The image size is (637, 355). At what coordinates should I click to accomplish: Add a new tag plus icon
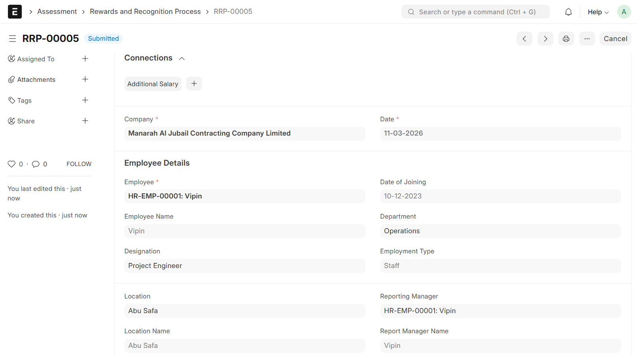[85, 100]
